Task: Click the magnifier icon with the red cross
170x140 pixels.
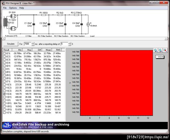Action: point(165,50)
